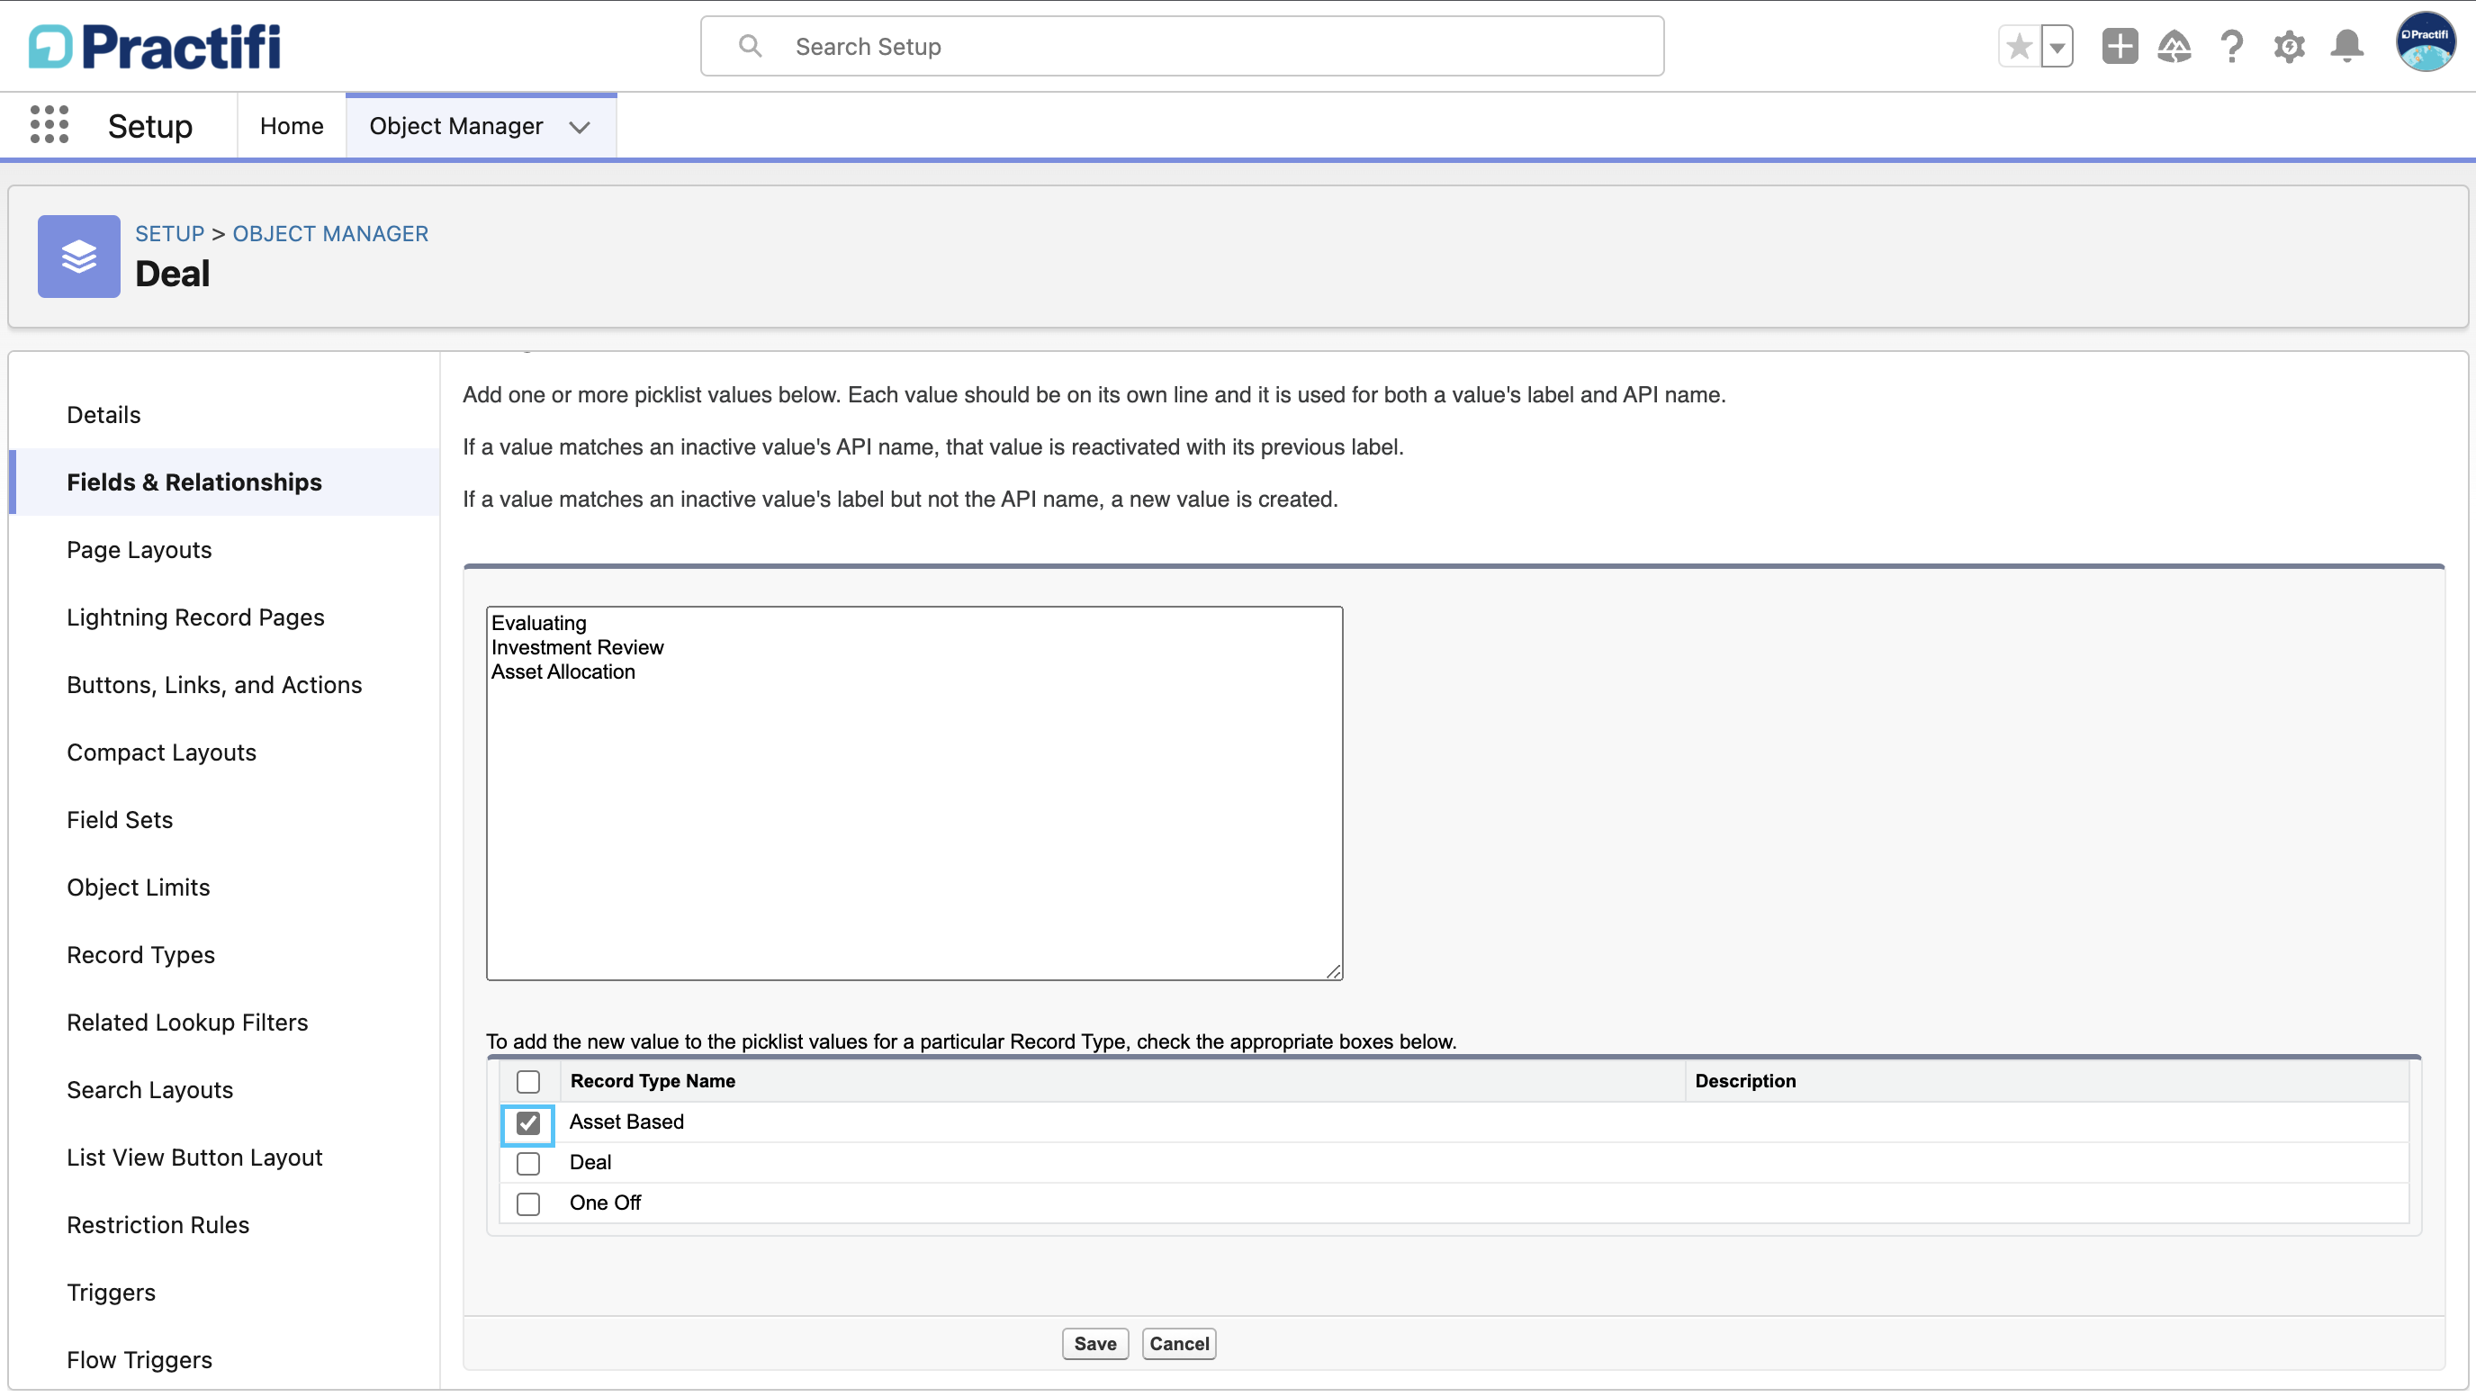Open the Favorites list dropdown arrow
2476x1397 pixels.
pos(2057,46)
